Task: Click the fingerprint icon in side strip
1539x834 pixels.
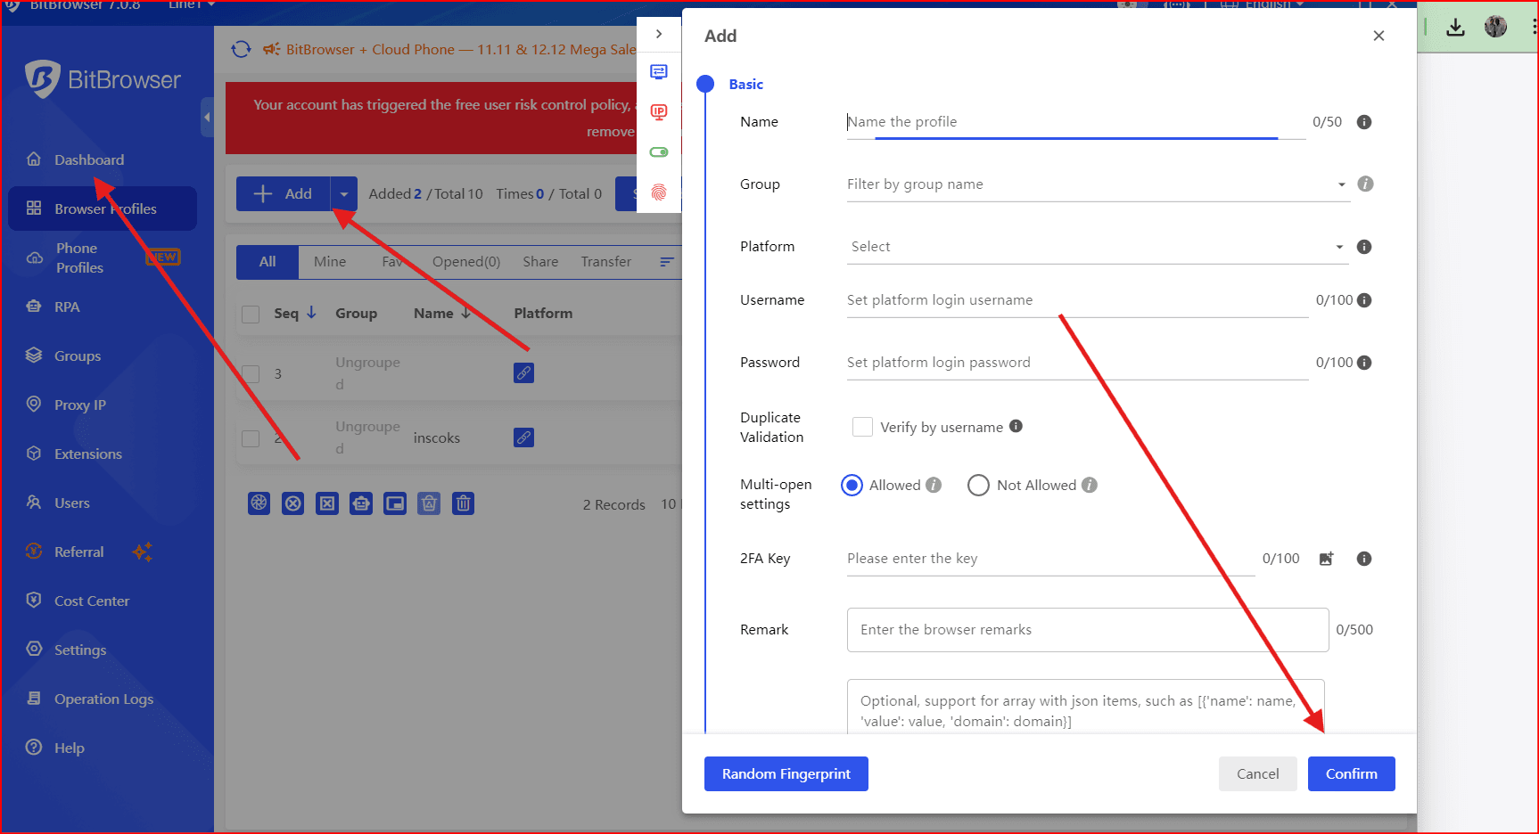Action: tap(659, 192)
